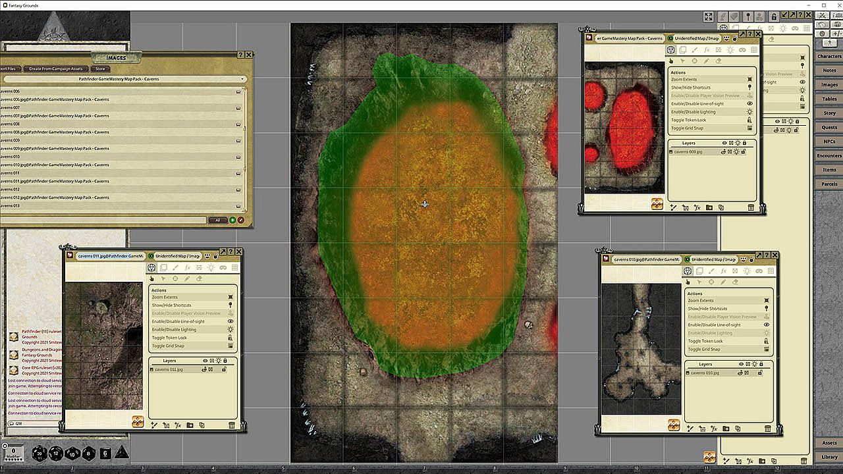
Task: Roll the d20 die
Action: coord(40,453)
